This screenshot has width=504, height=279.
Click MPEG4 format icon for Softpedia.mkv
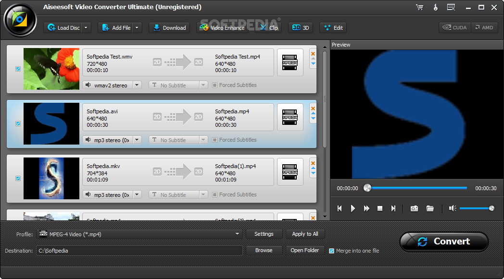tap(290, 172)
